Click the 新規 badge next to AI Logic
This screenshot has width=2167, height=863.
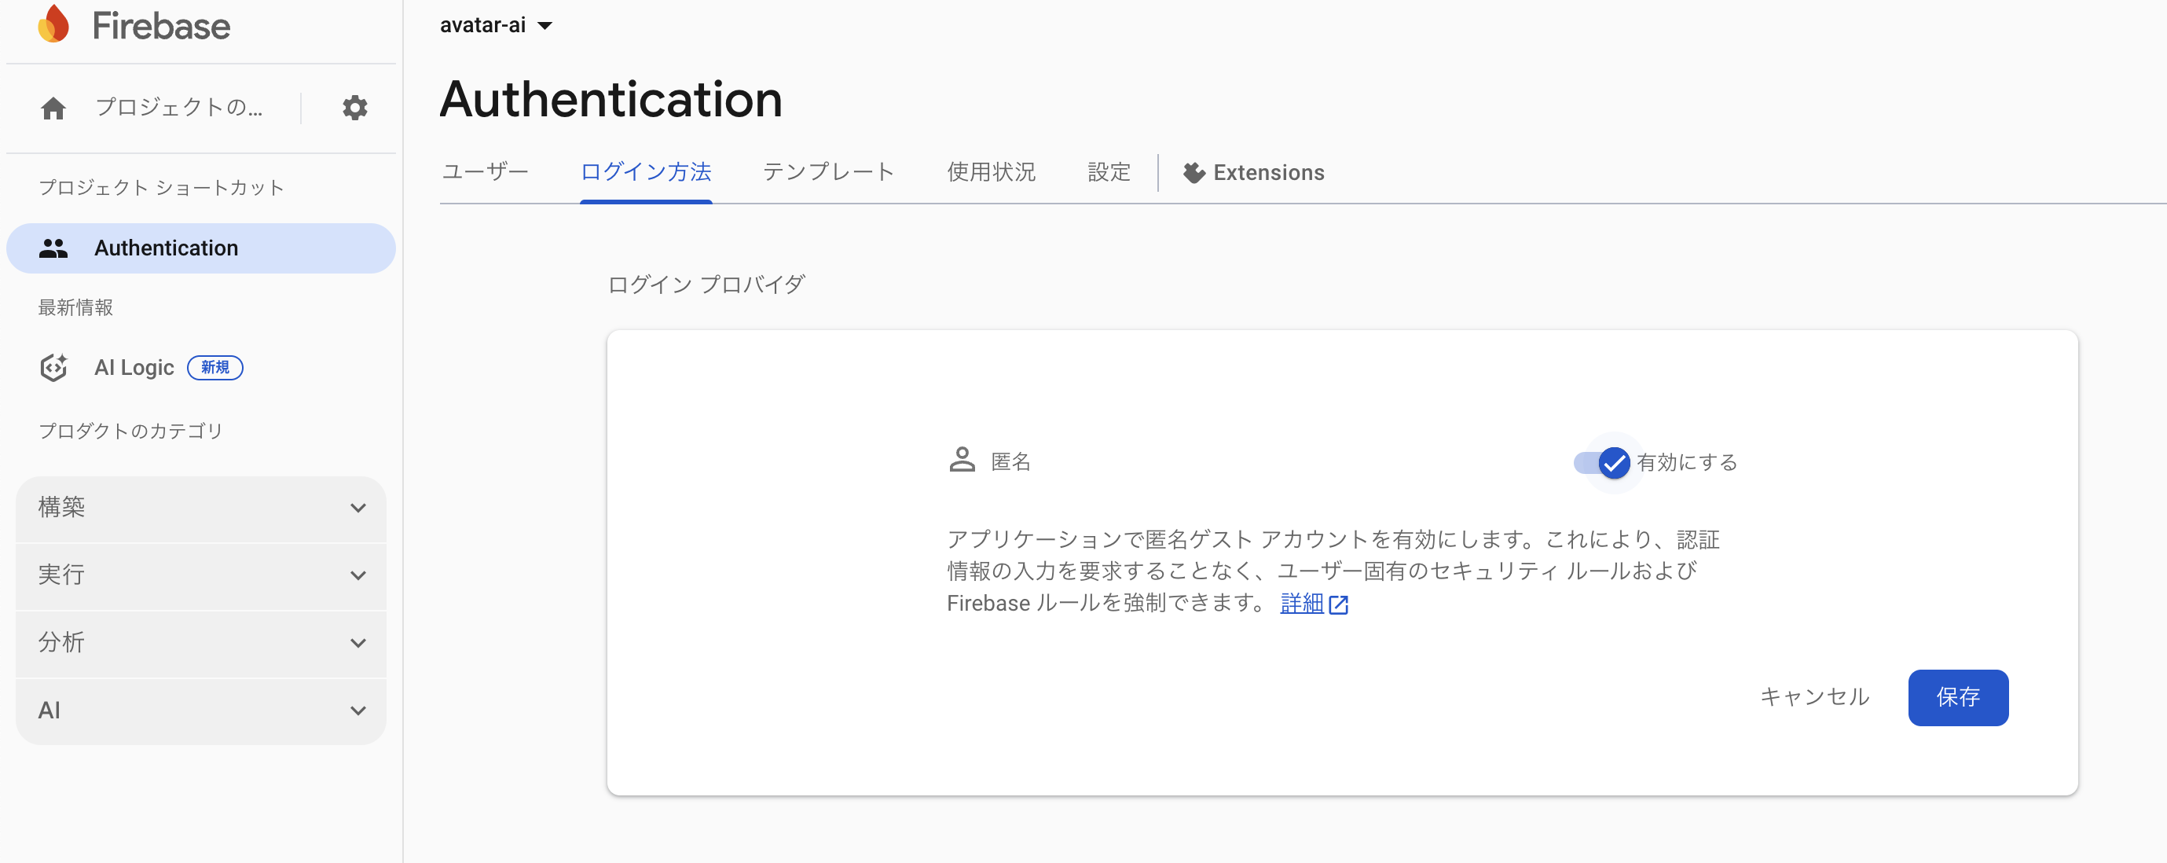pyautogui.click(x=214, y=368)
